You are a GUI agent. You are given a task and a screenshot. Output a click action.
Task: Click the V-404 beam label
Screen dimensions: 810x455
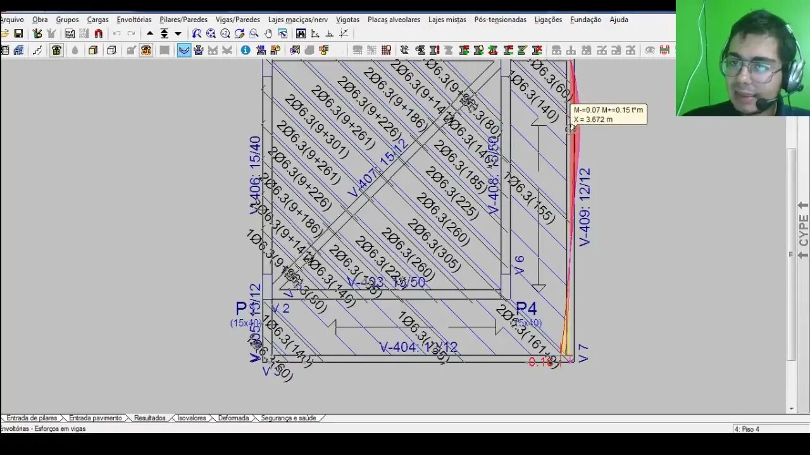(x=418, y=347)
